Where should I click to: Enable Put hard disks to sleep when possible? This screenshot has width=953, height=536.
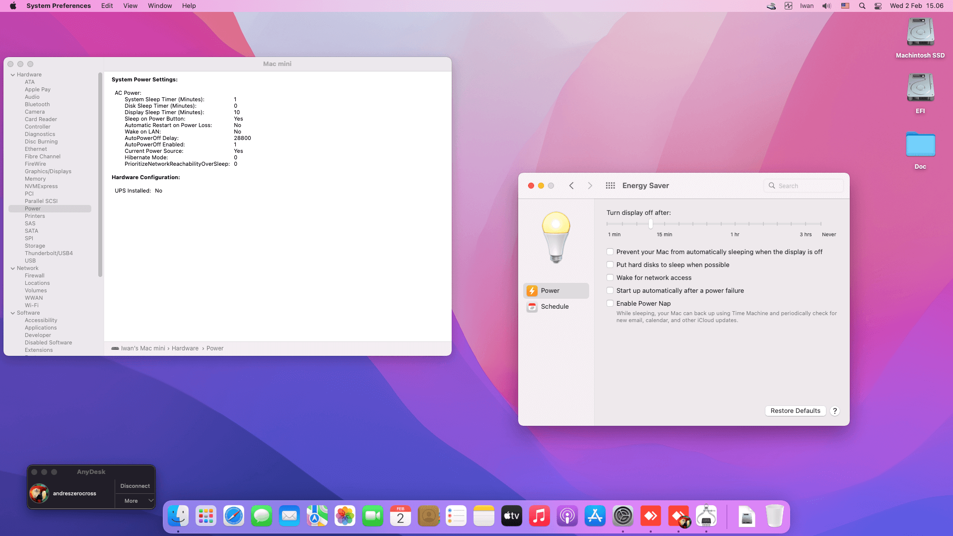click(x=610, y=265)
